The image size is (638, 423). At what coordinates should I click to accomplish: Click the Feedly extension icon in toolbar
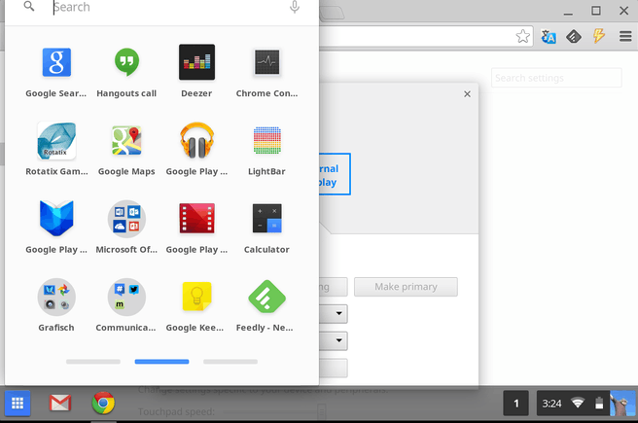(x=574, y=37)
